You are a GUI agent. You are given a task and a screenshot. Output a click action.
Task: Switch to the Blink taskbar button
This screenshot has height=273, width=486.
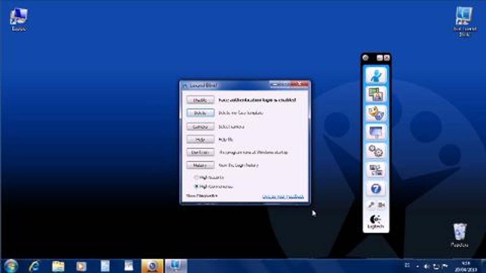pyautogui.click(x=176, y=266)
